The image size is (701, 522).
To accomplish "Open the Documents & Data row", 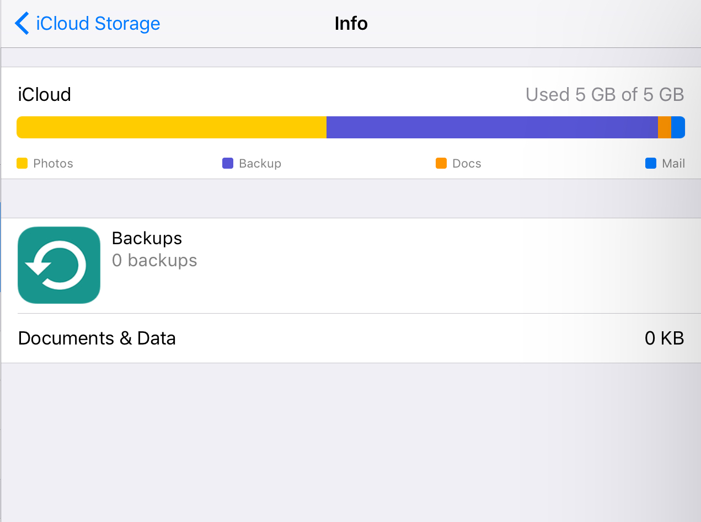I will [x=97, y=338].
